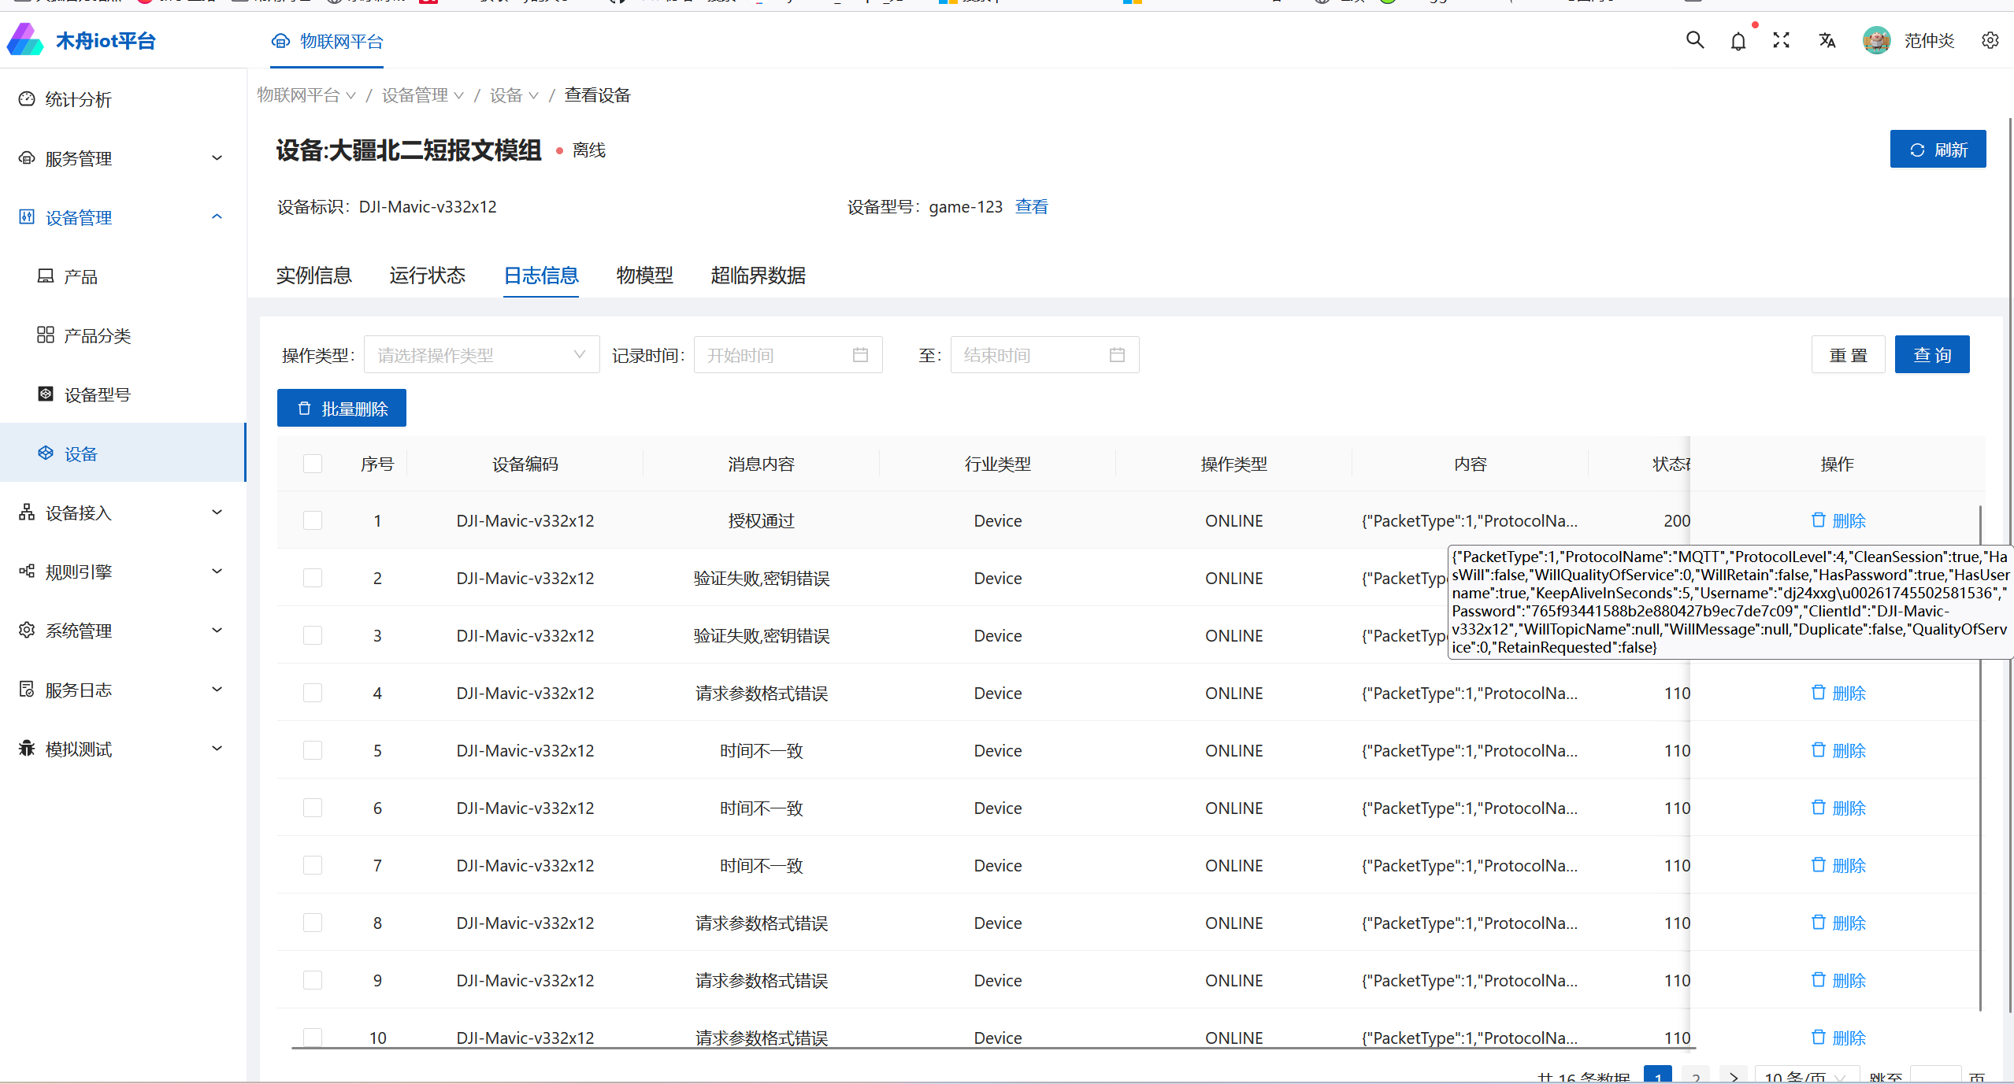The height and width of the screenshot is (1084, 2014).
Task: Click the search magnifier icon in header
Action: tap(1694, 40)
